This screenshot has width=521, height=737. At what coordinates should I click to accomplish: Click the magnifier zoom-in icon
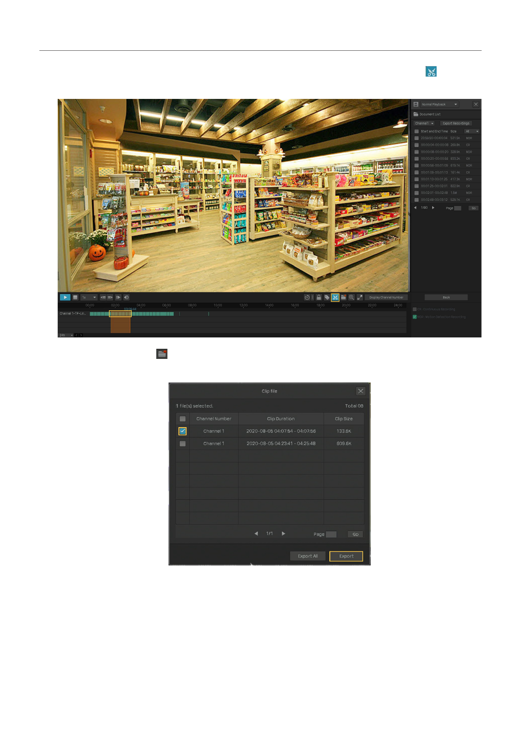coord(351,298)
